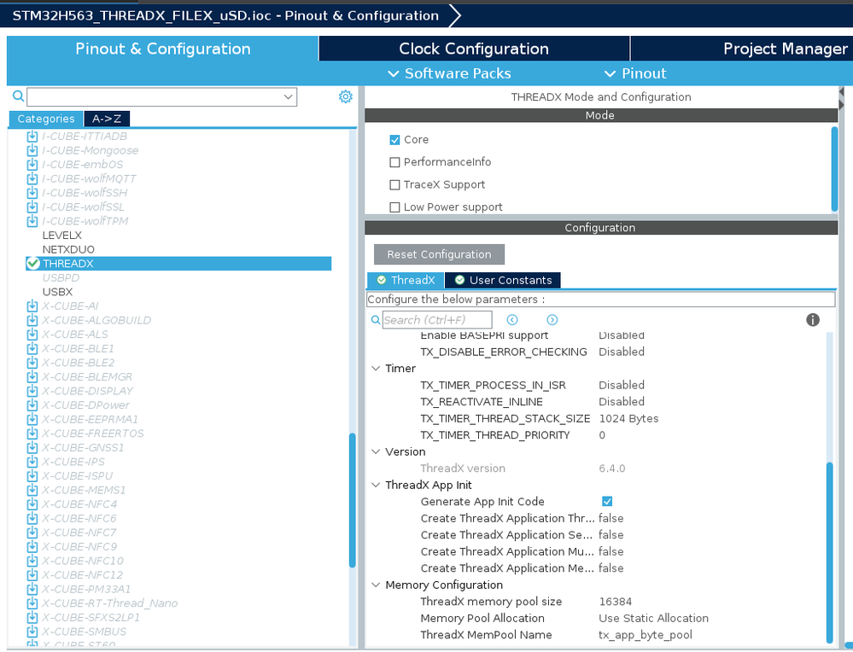Edit TX_TIMER_THREAD_STACK_SIZE value 1024 Bytes
Screen dimensions: 853x652
click(628, 418)
